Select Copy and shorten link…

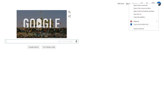tap(144, 24)
